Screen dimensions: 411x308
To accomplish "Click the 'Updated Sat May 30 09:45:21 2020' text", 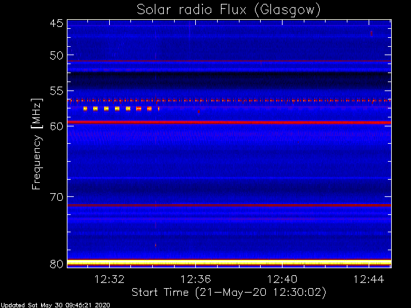I will pos(55,305).
